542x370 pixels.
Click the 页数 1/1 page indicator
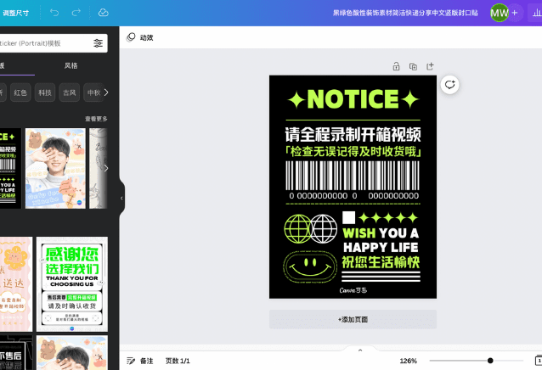point(178,361)
